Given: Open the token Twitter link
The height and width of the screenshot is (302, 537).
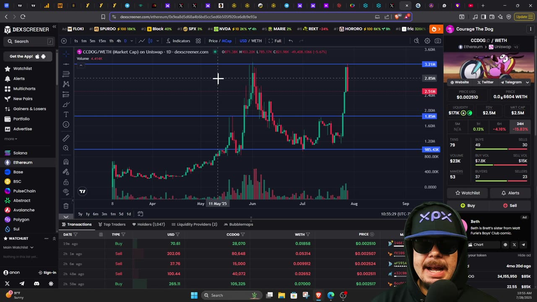Looking at the screenshot, I should point(485,82).
